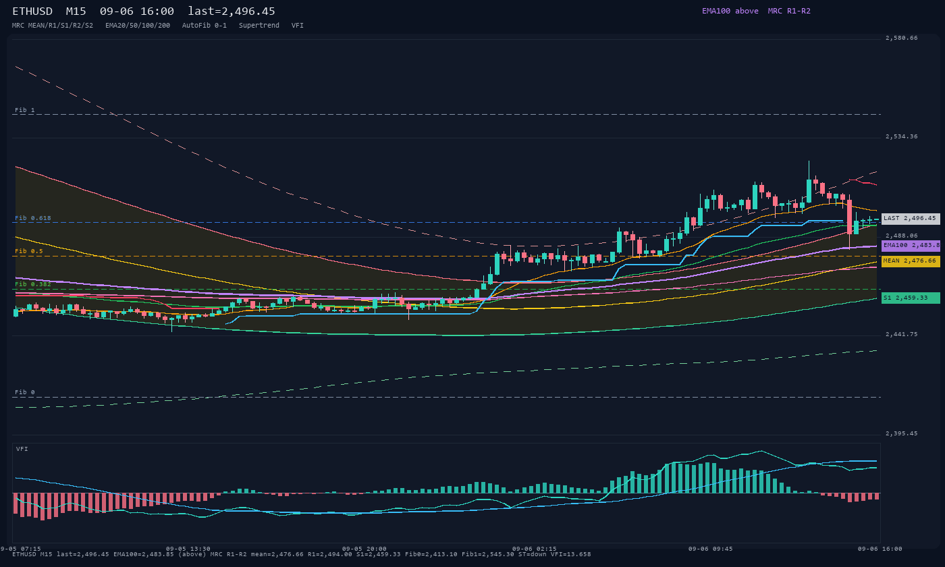This screenshot has height=567, width=945.
Task: Click the Fib 0.5 level label
Action: point(29,251)
